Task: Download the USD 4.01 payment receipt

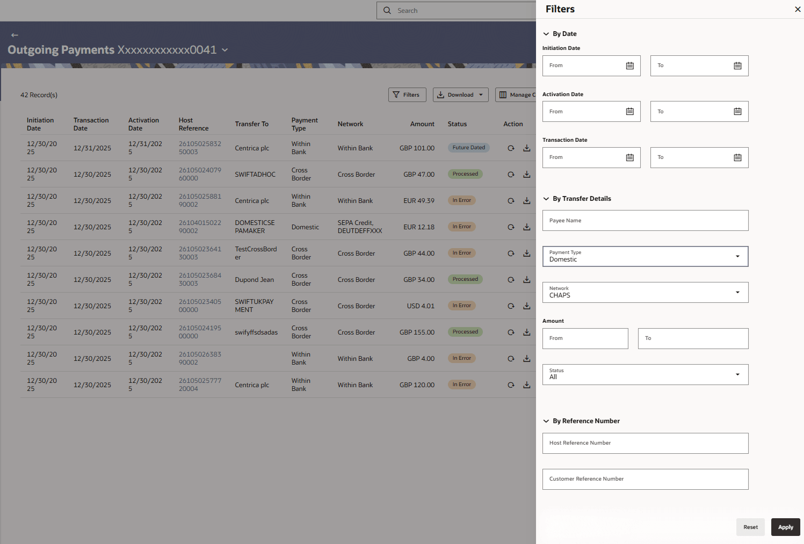Action: (527, 306)
